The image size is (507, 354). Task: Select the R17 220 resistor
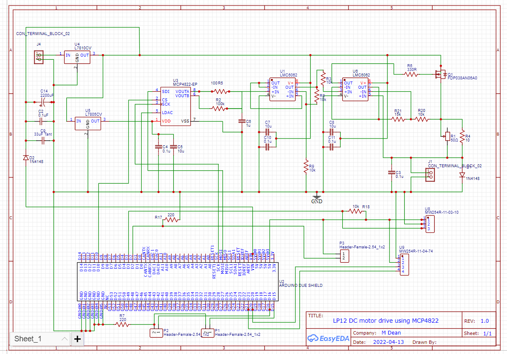pyautogui.click(x=171, y=220)
